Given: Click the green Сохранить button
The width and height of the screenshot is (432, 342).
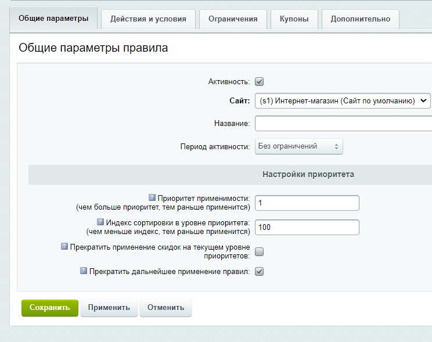Looking at the screenshot, I should click(x=50, y=308).
